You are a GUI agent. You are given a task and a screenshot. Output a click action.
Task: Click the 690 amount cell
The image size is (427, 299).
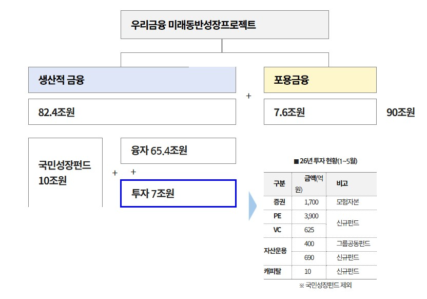[309, 257]
